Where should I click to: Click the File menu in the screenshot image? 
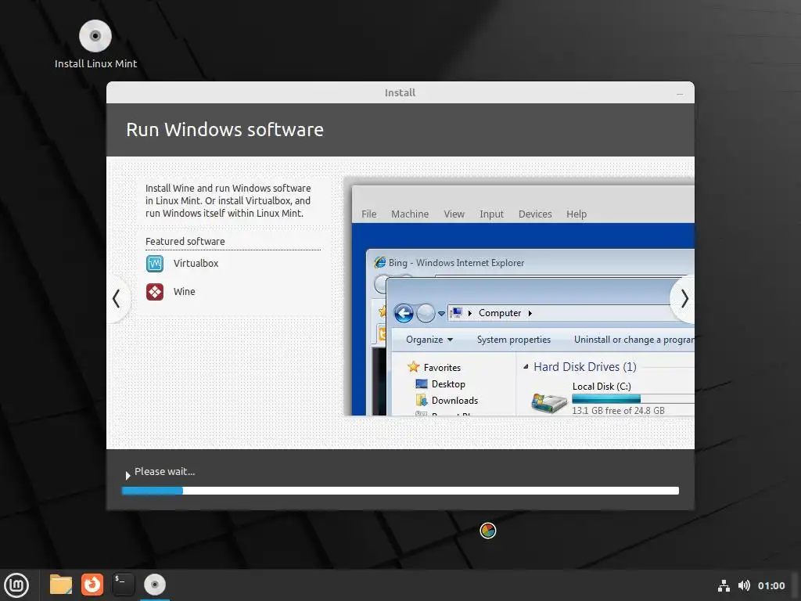369,214
